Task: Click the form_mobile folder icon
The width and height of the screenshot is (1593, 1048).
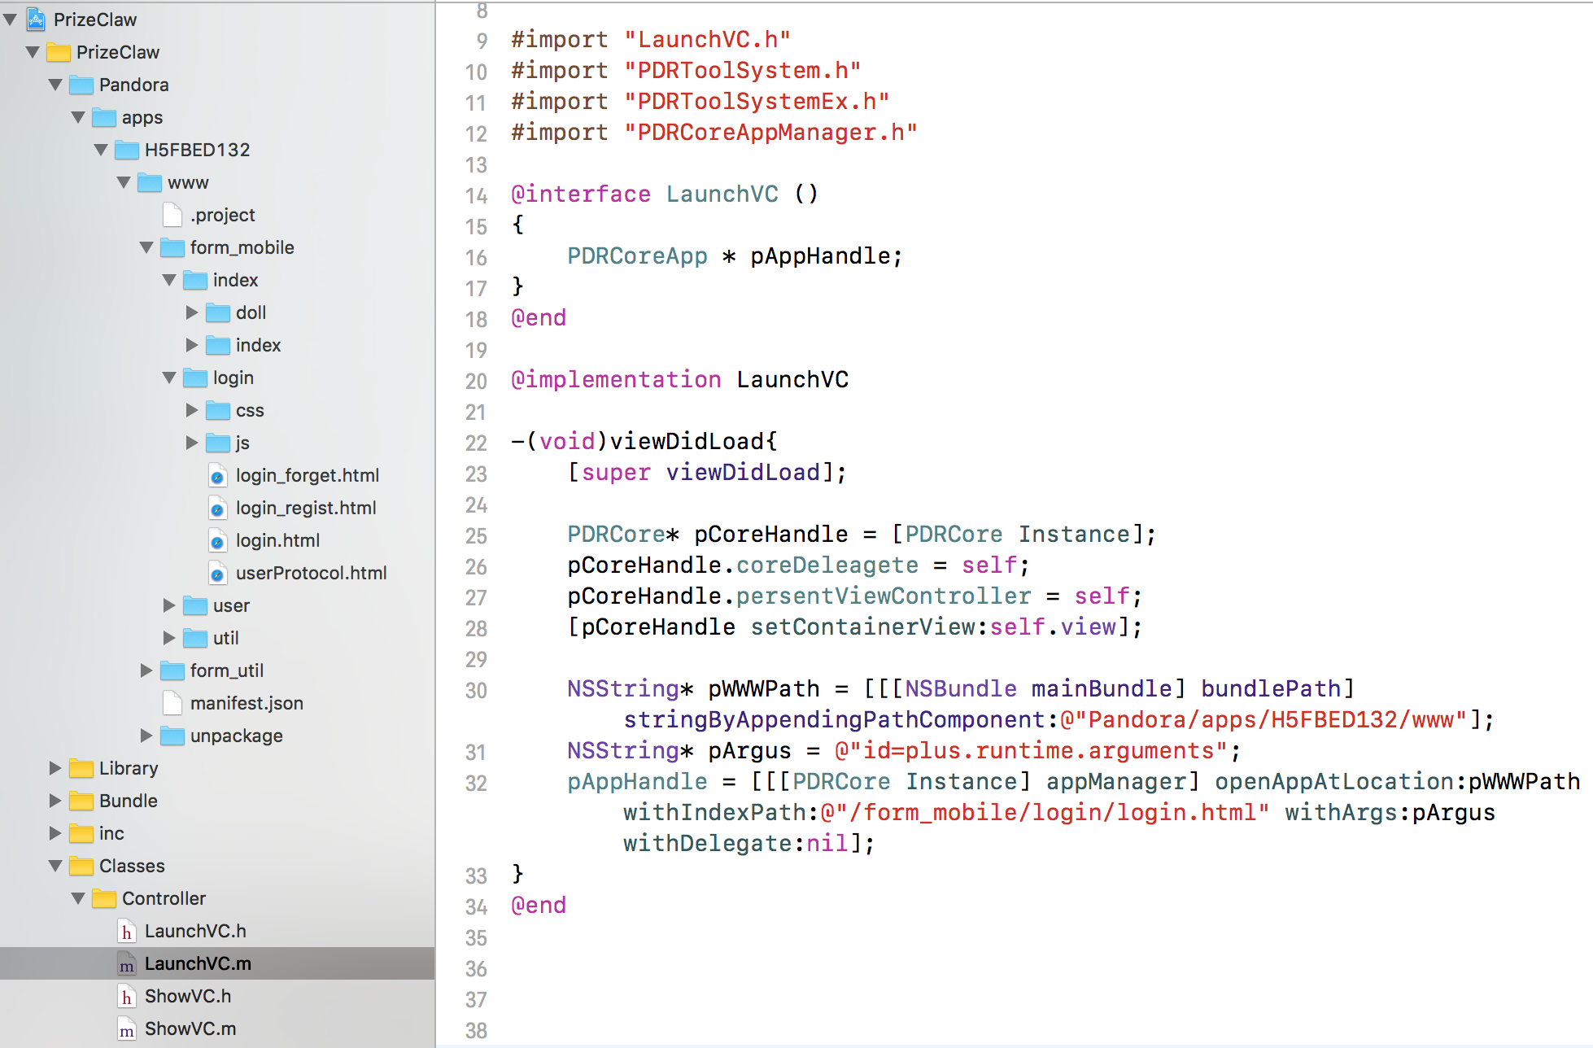Action: pos(172,247)
